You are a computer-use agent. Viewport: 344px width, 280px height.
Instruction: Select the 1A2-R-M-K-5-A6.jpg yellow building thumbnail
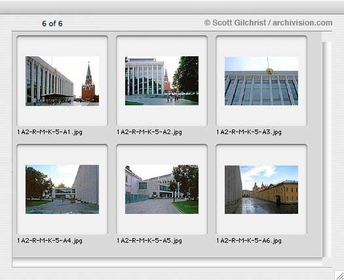click(261, 190)
